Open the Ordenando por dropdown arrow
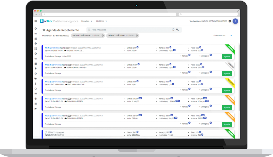Image resolution: width=273 pixels, height=157 pixels. coord(231,35)
